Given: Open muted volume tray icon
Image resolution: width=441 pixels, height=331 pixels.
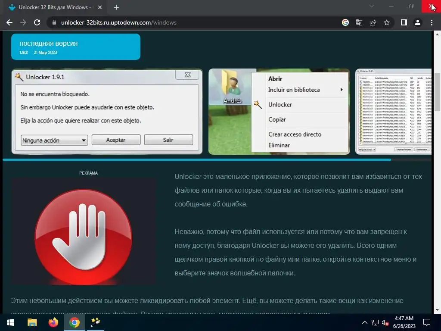Looking at the screenshot, I should point(385,322).
